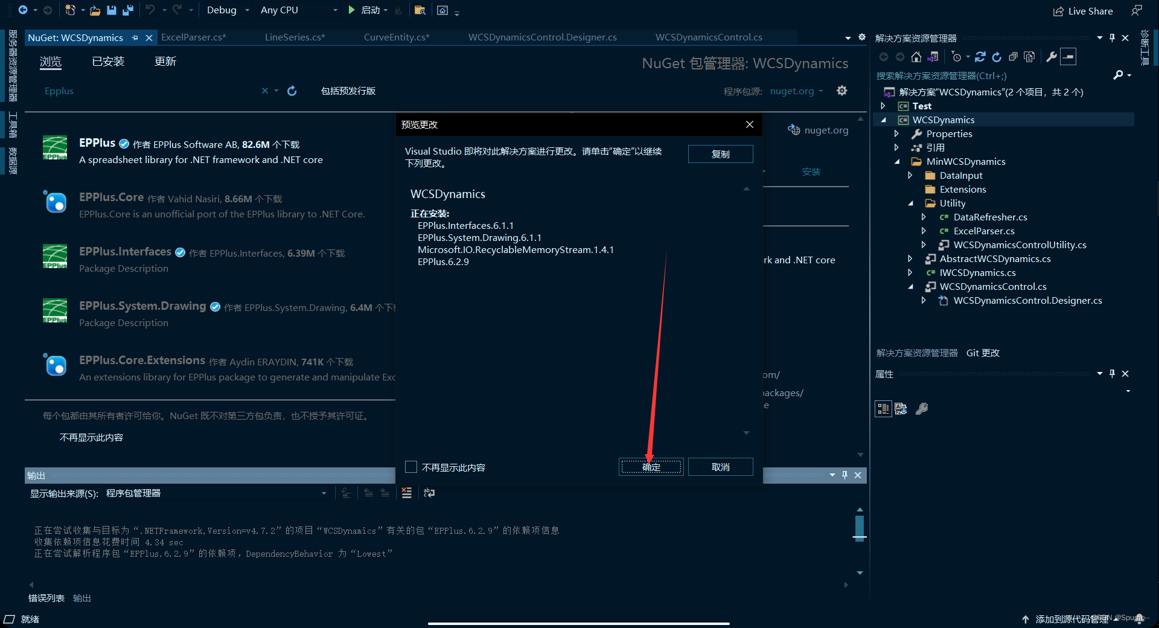Click property pages wrench in Properties panel

pyautogui.click(x=922, y=409)
